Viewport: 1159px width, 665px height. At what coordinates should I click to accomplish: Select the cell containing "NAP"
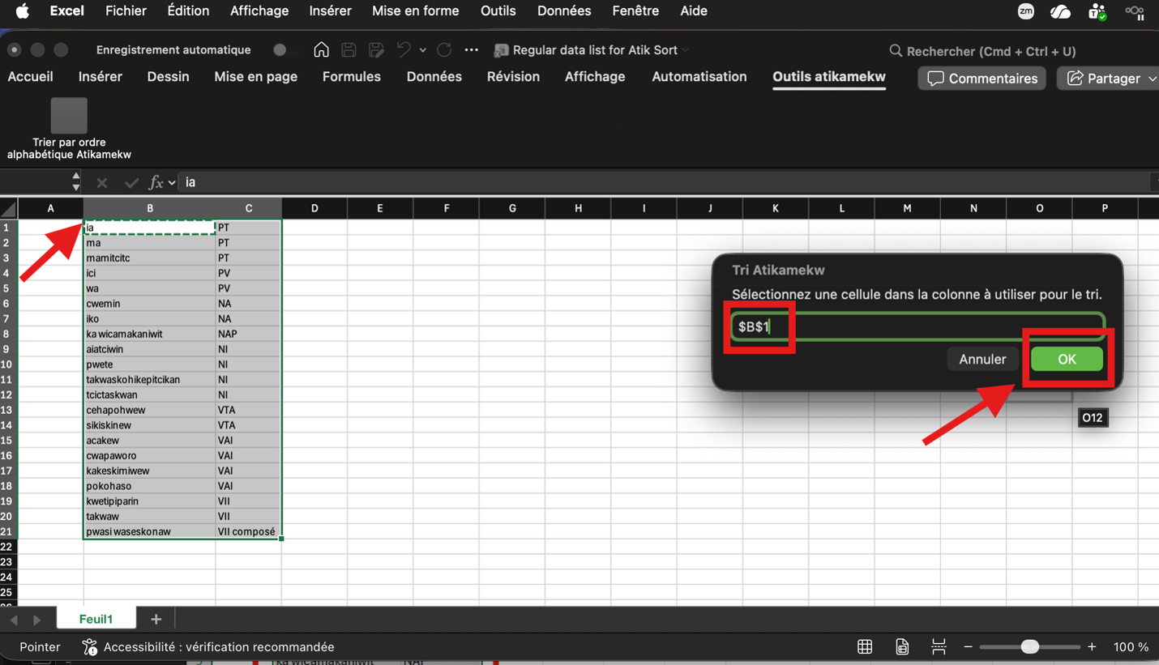pos(248,334)
